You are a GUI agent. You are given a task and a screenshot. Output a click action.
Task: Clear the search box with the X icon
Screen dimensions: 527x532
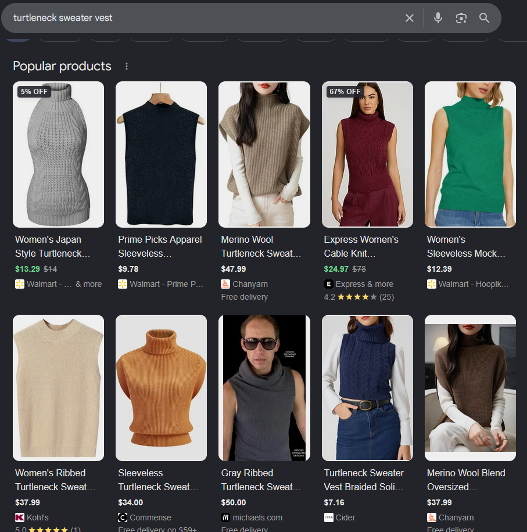(x=409, y=18)
